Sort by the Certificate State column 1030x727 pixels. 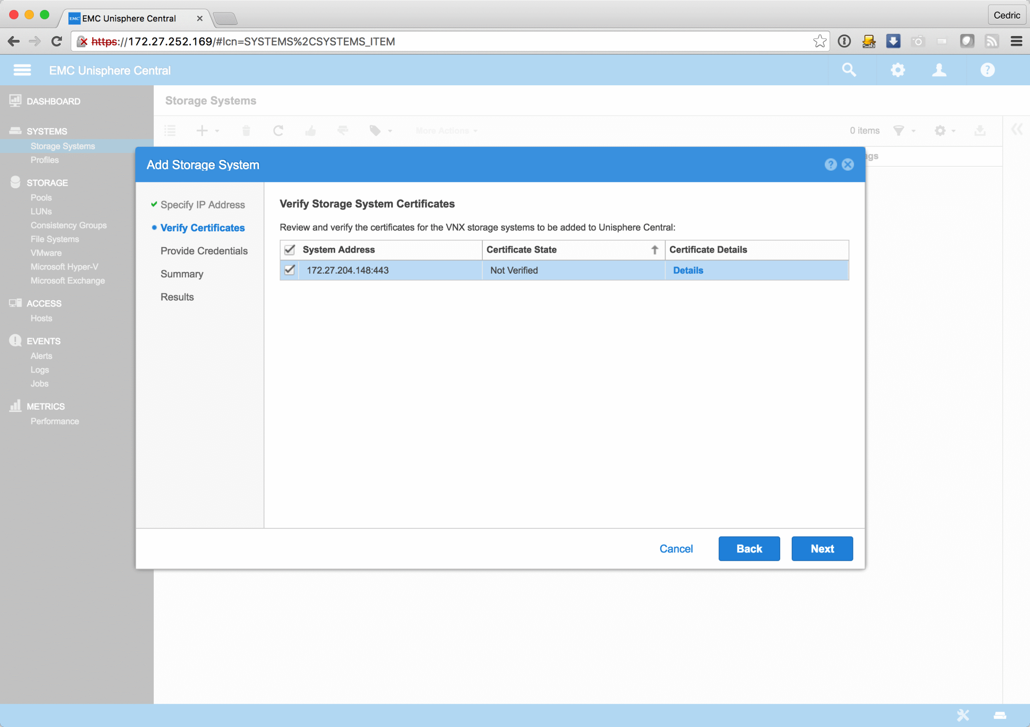(521, 250)
